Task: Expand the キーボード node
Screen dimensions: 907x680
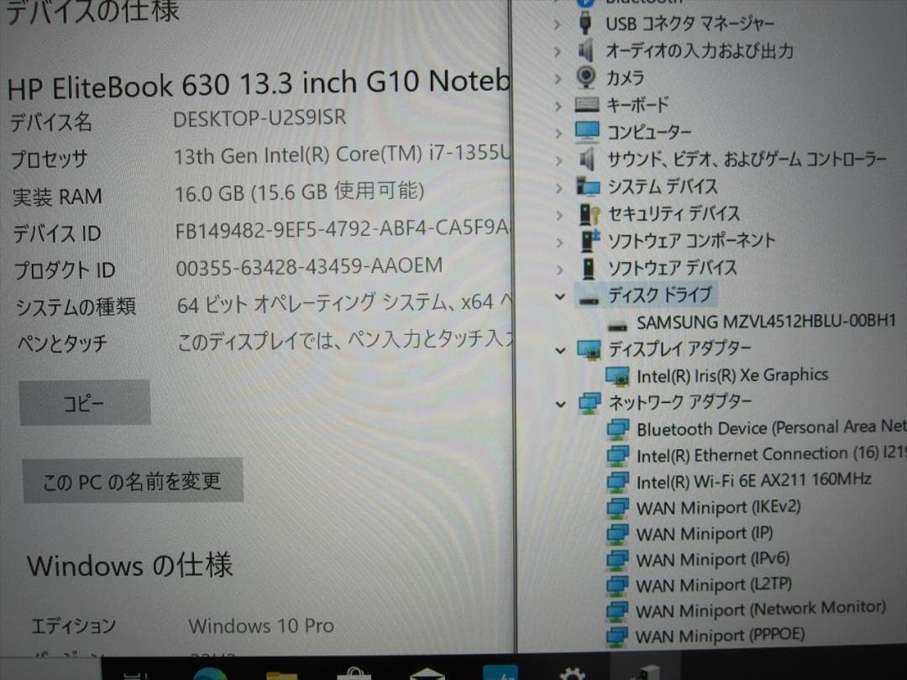Action: pos(558,106)
